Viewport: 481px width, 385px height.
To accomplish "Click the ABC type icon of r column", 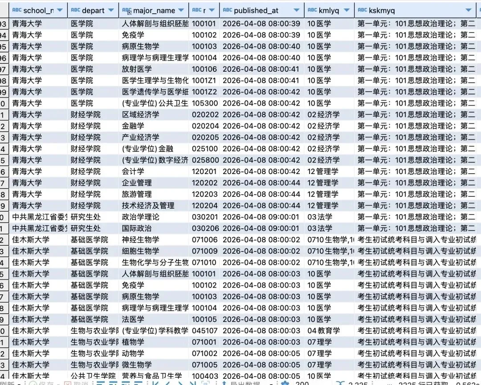I will tap(197, 10).
